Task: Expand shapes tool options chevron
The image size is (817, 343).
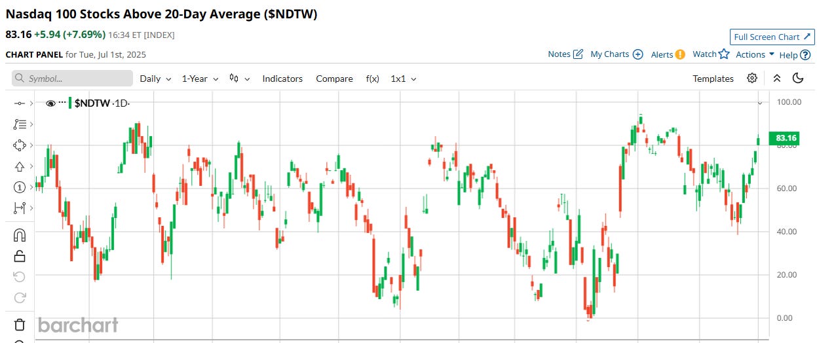Action: point(31,145)
